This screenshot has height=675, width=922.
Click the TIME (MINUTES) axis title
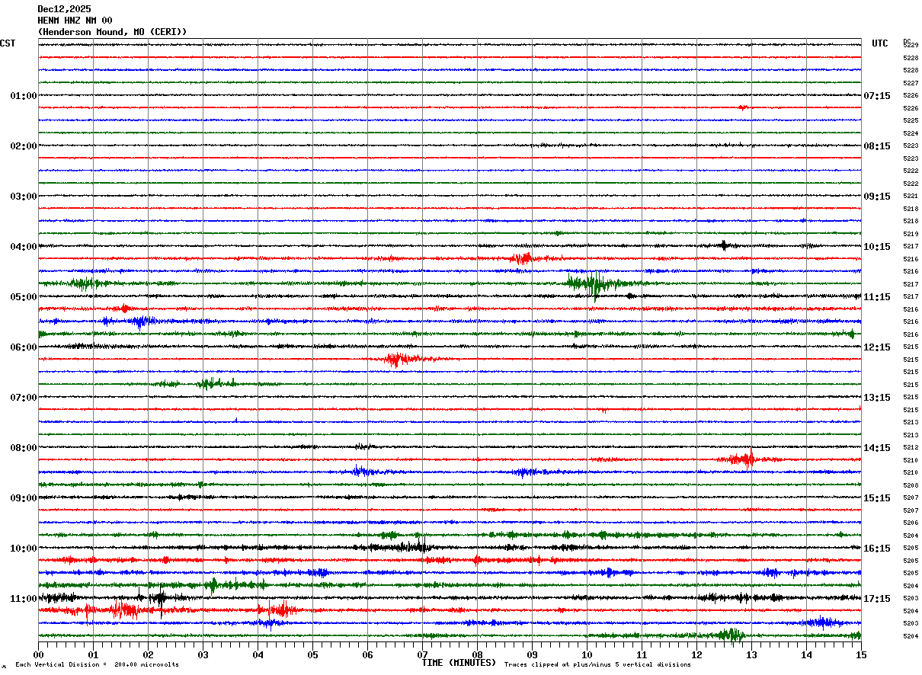pyautogui.click(x=459, y=663)
